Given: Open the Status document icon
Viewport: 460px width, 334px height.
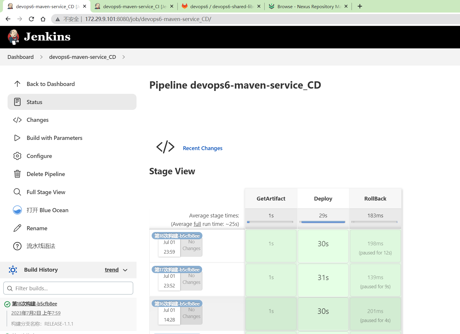Looking at the screenshot, I should [17, 102].
